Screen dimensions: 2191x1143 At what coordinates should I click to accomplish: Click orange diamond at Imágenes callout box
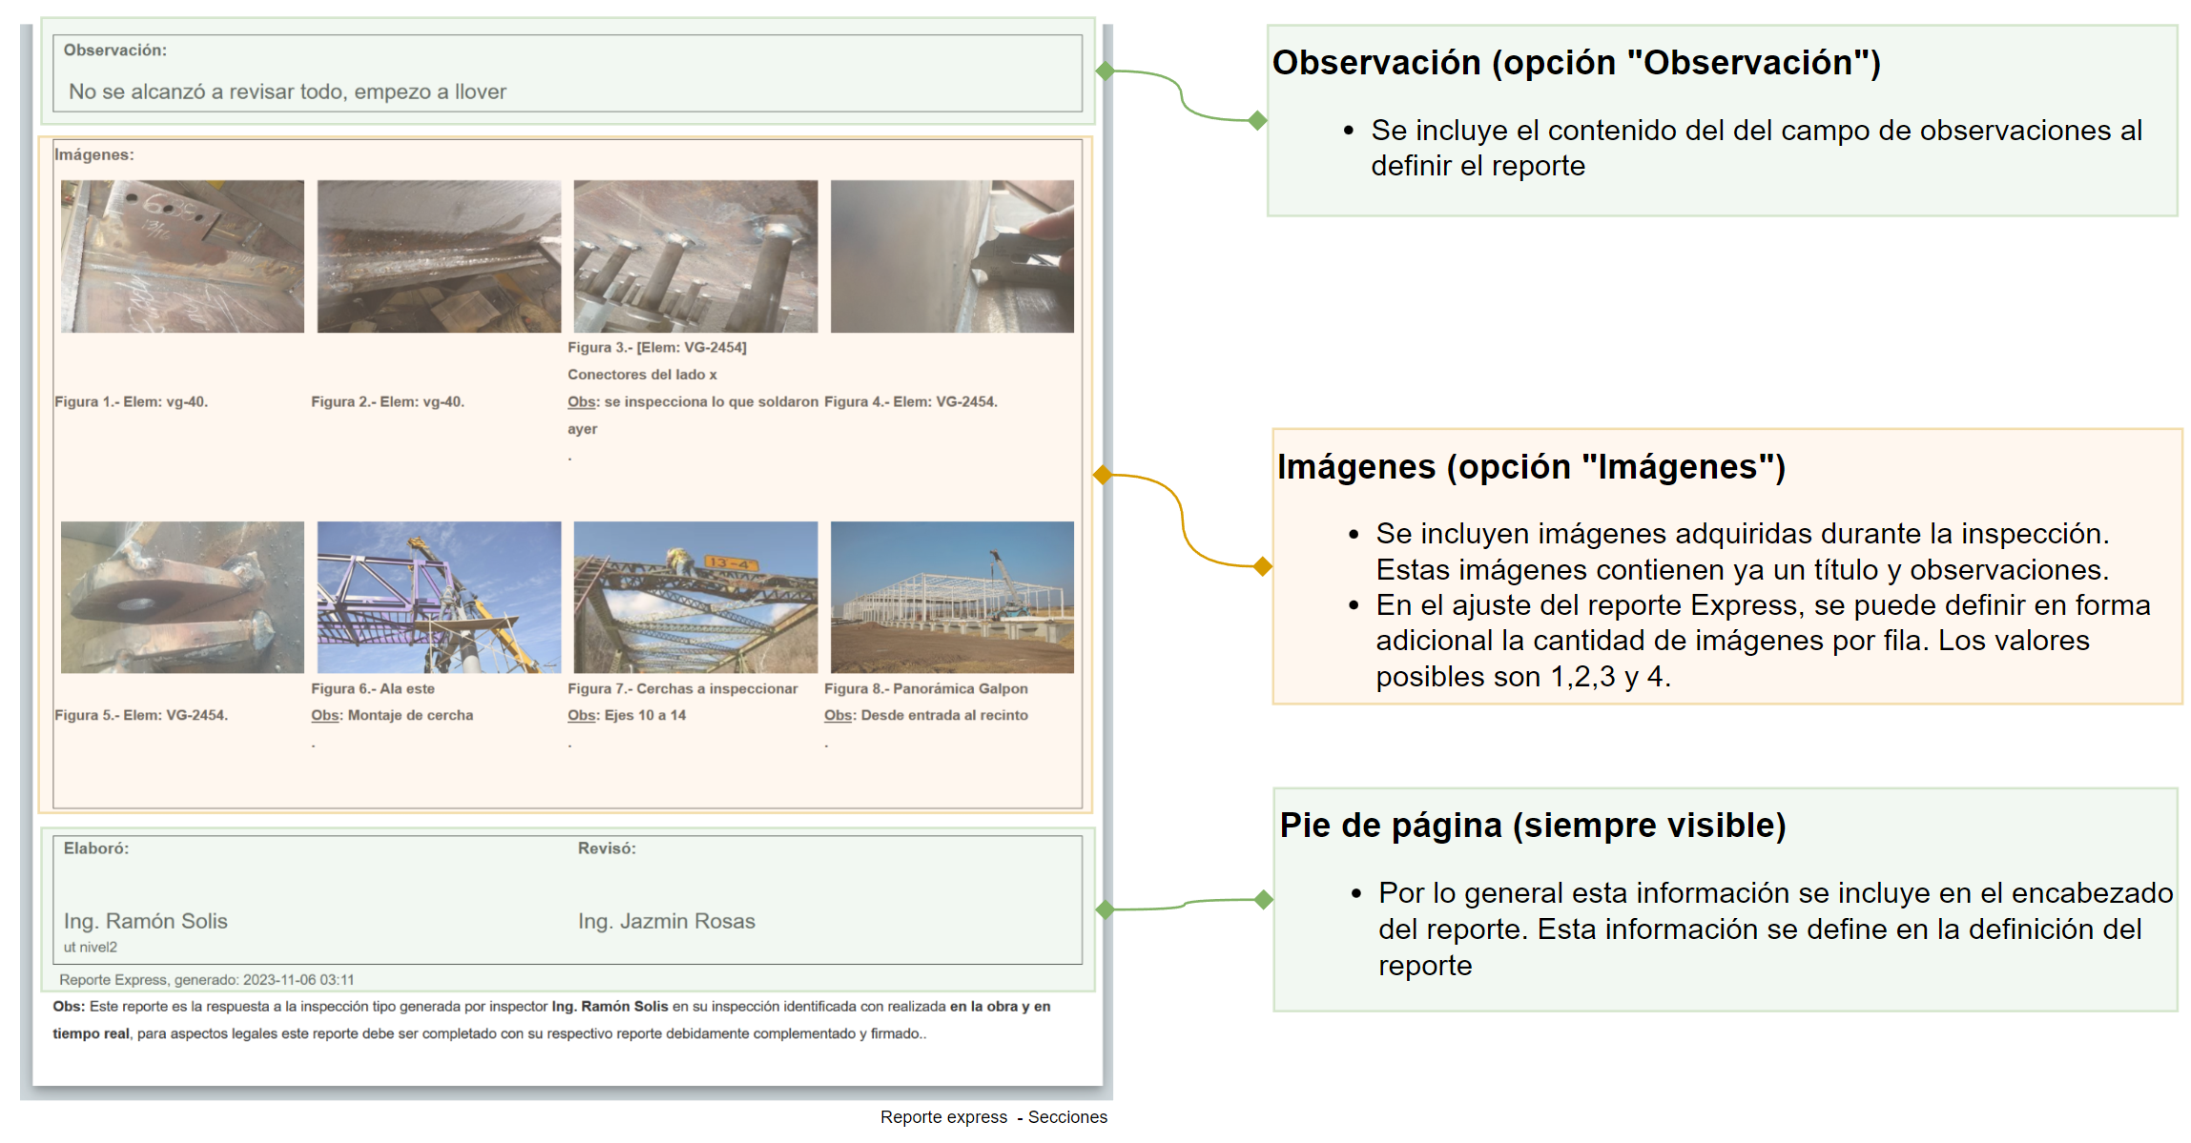point(1263,566)
